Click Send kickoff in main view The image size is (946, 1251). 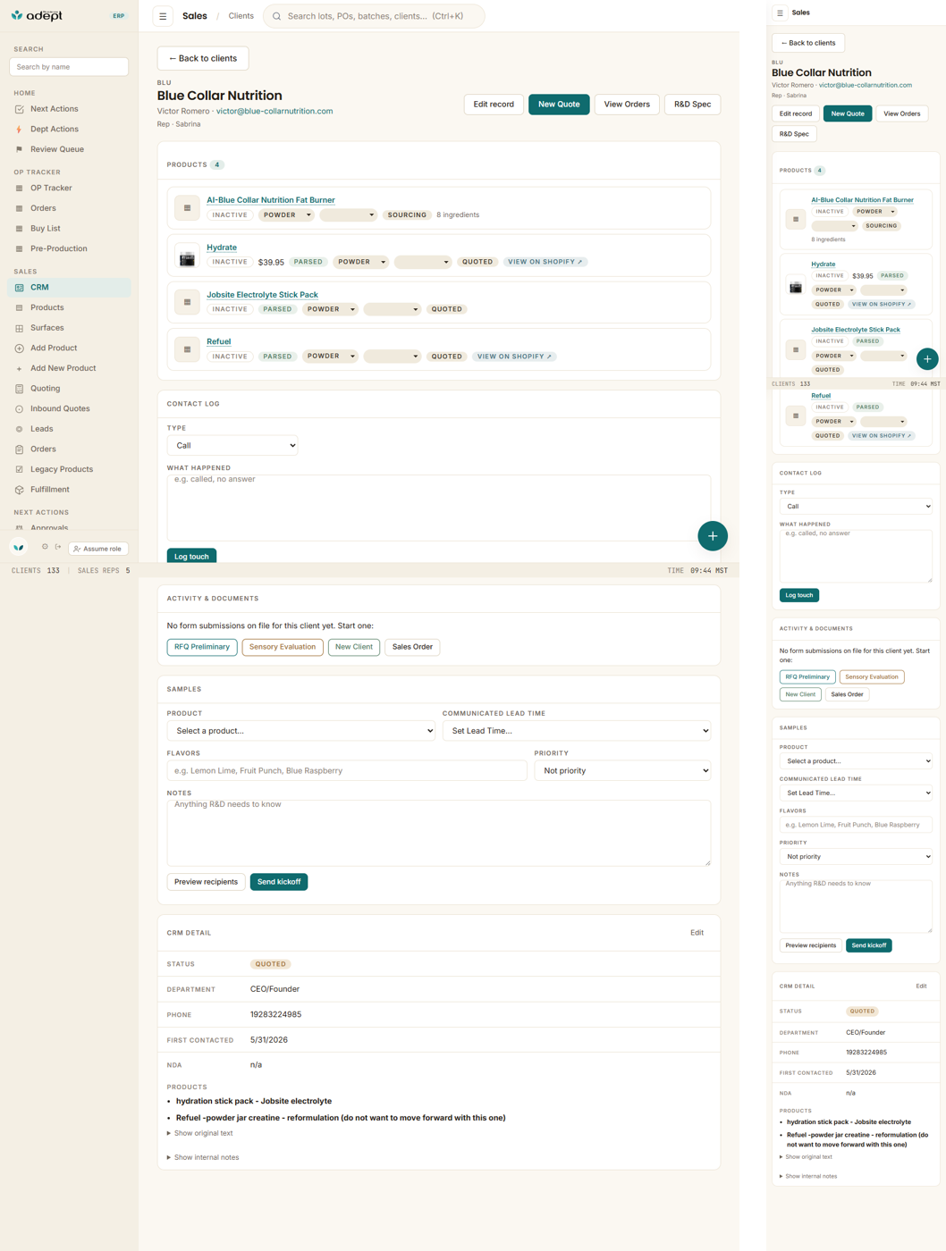(279, 882)
